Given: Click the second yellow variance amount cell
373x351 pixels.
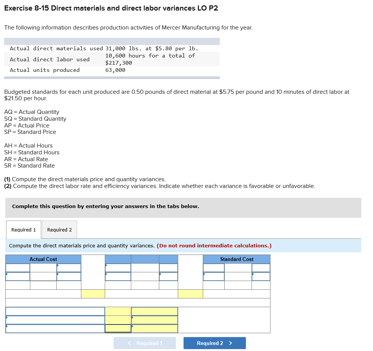Looking at the screenshot, I should (118, 320).
